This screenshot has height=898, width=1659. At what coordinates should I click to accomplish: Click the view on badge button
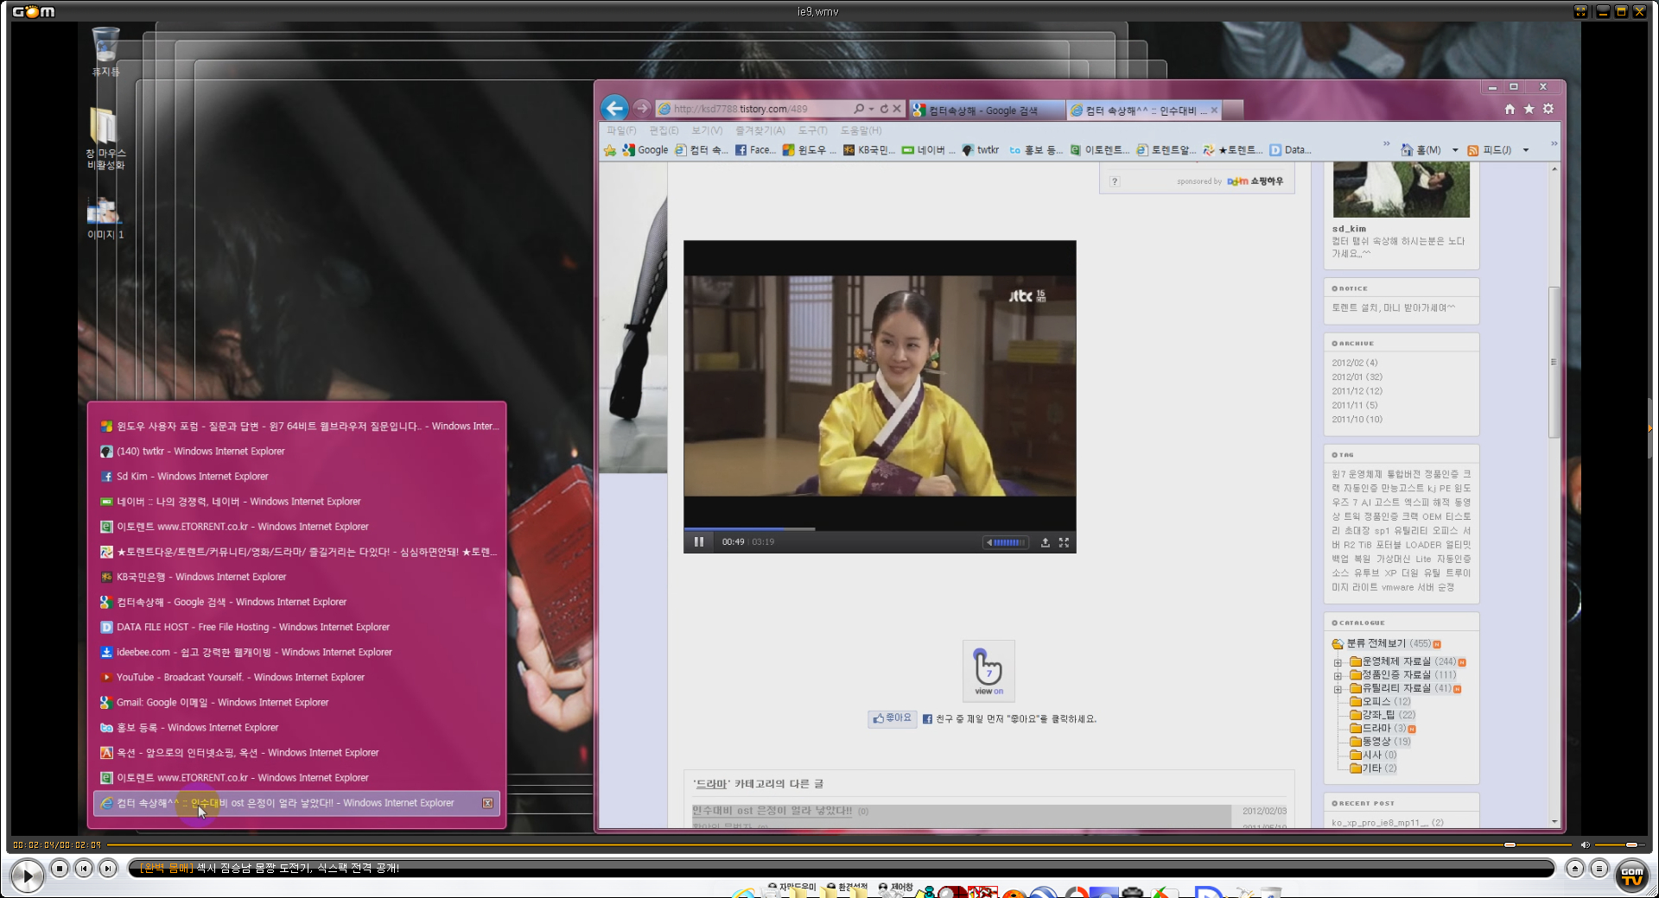[x=988, y=671]
